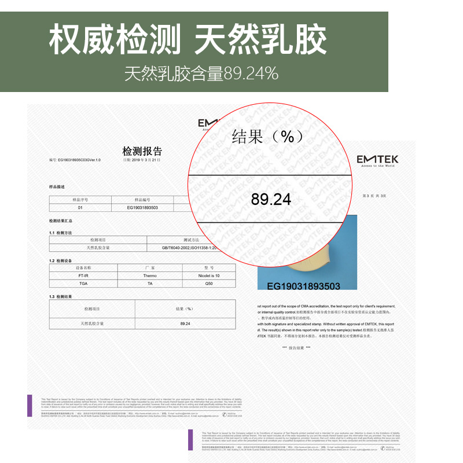Click '检测项目' header in the 1.1 method table
This screenshot has height=463, width=463.
click(98, 240)
